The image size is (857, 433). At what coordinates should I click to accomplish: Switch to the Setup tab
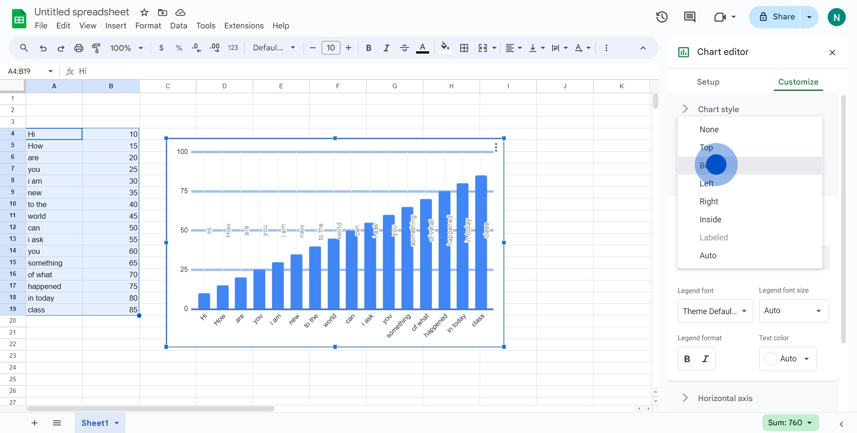point(708,82)
